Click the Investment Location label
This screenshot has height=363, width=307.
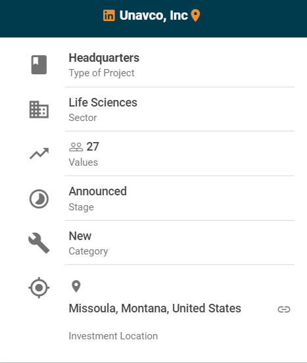click(113, 336)
